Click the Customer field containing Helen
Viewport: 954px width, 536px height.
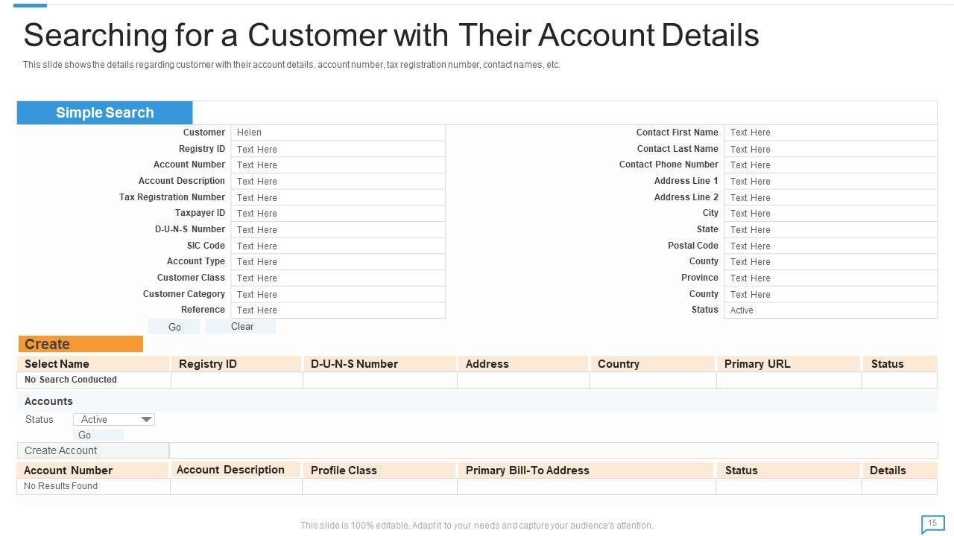click(338, 133)
